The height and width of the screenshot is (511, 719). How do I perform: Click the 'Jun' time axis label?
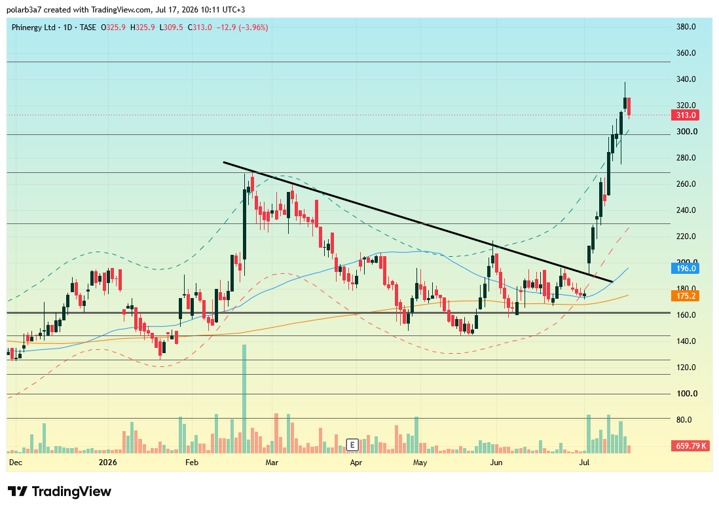coord(496,463)
